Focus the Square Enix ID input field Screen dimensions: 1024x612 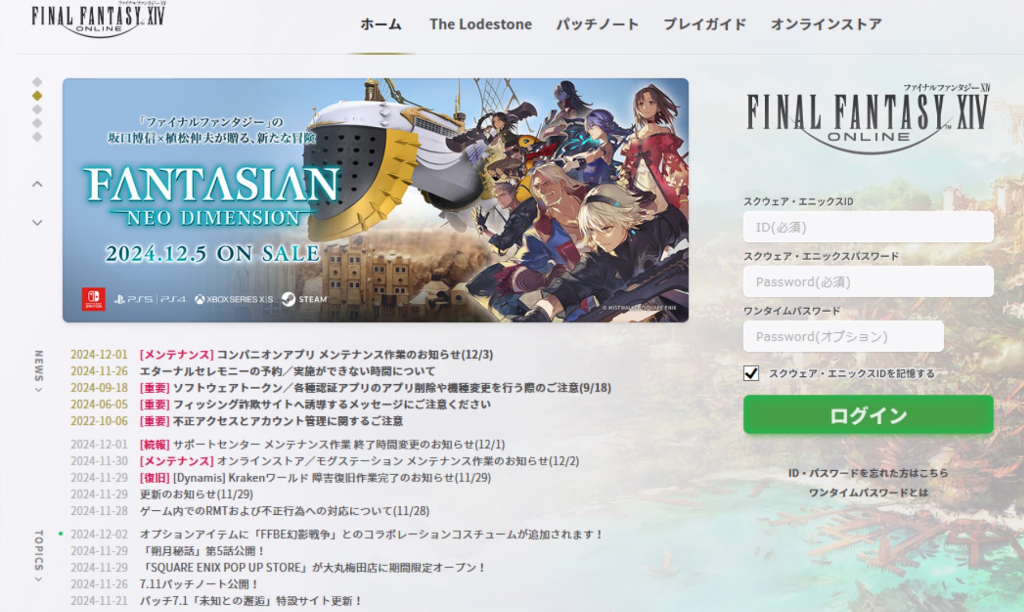868,227
